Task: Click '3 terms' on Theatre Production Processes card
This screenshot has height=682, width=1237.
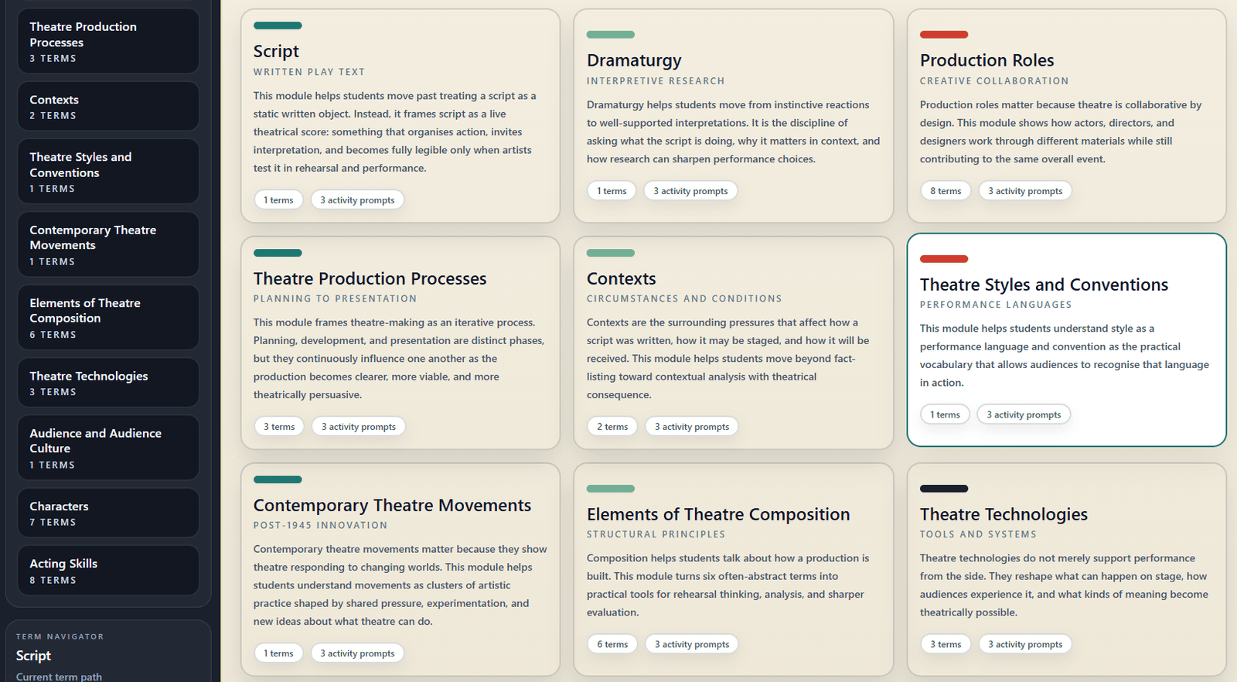Action: (279, 427)
